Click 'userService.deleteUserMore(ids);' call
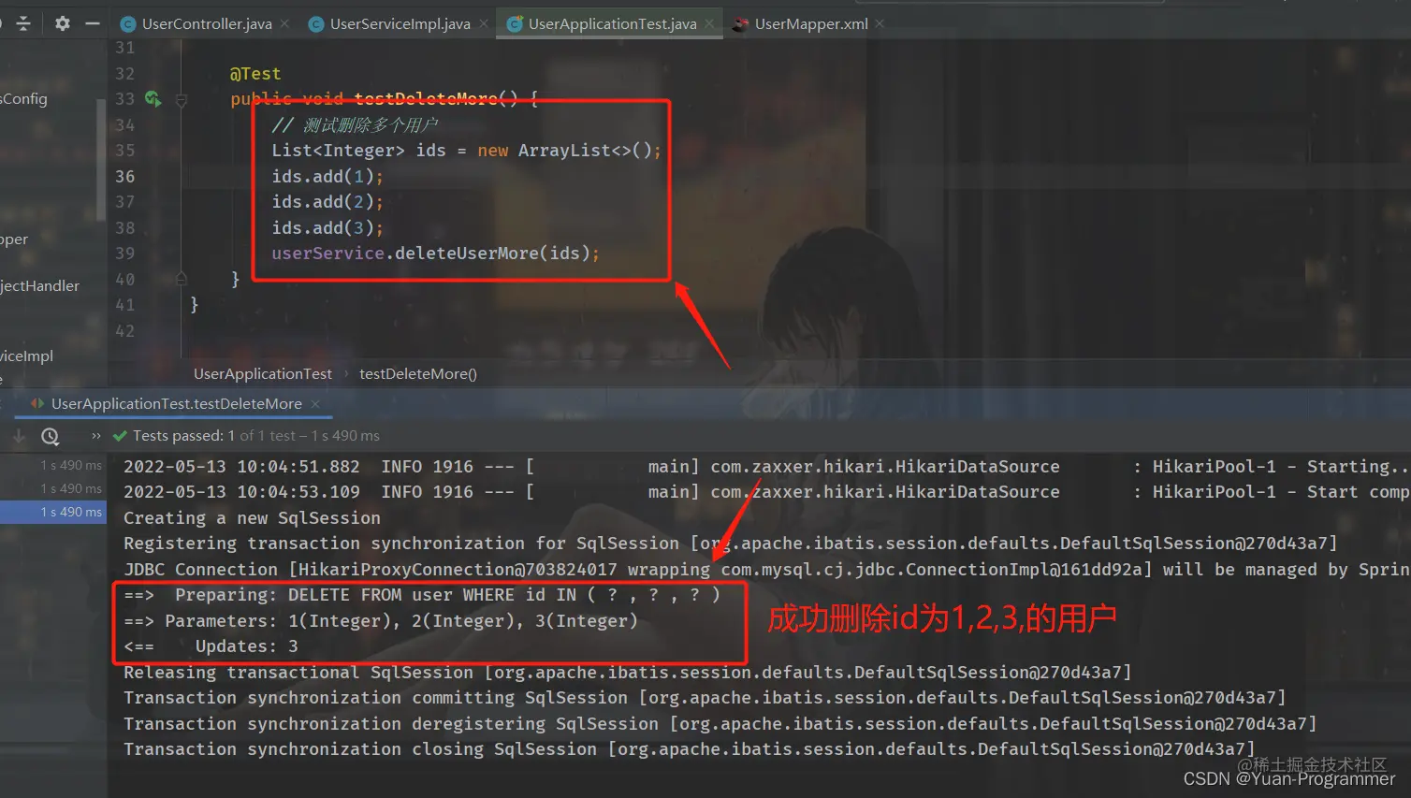This screenshot has height=798, width=1411. (x=435, y=254)
